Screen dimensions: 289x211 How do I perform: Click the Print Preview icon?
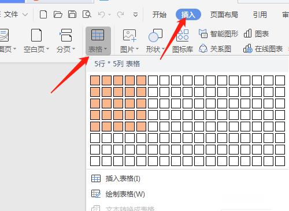87,14
